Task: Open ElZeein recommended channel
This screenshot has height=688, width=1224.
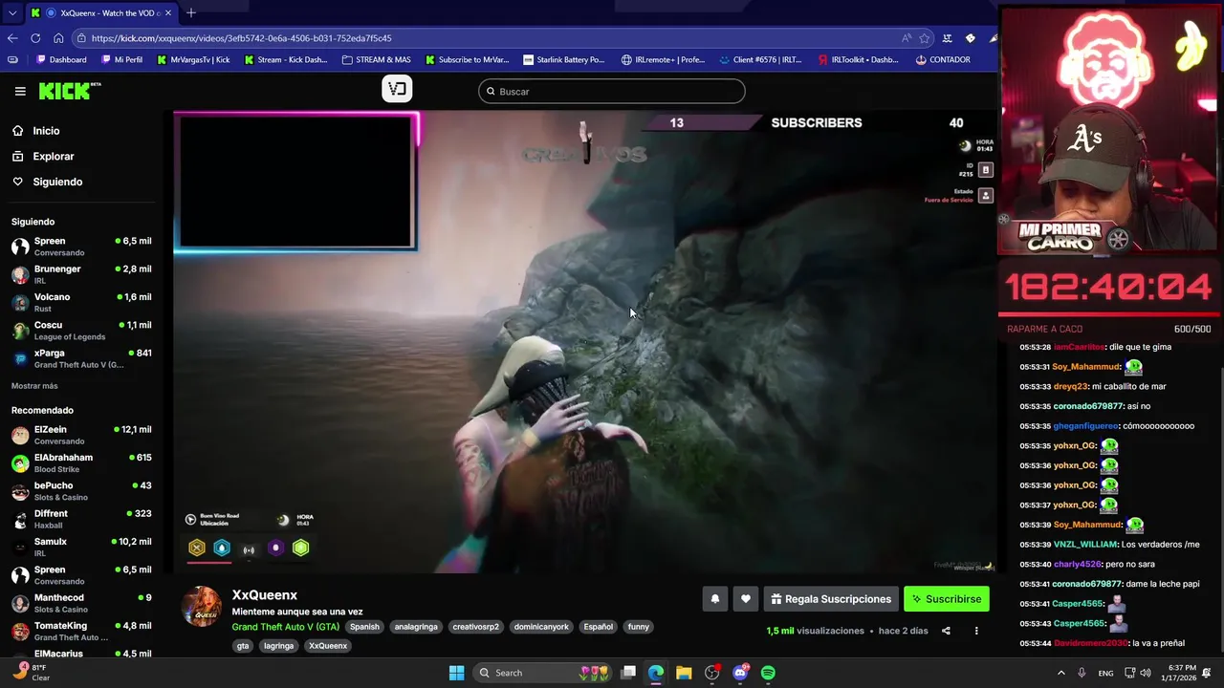Action: pos(81,435)
